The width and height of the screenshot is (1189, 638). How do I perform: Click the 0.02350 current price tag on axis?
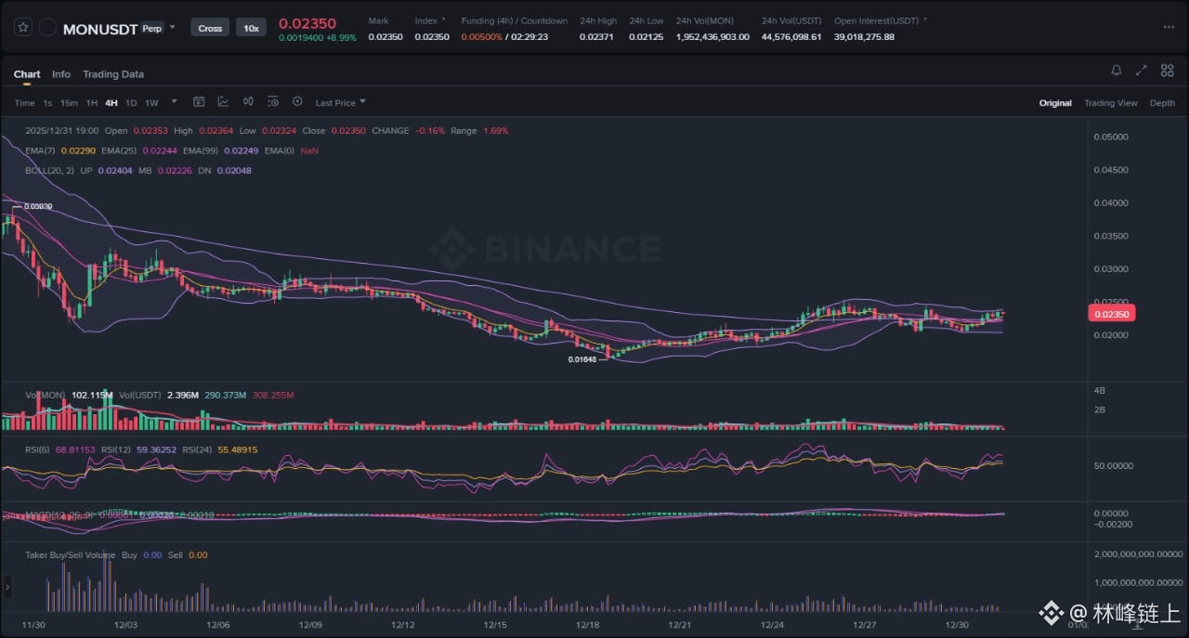pyautogui.click(x=1112, y=314)
